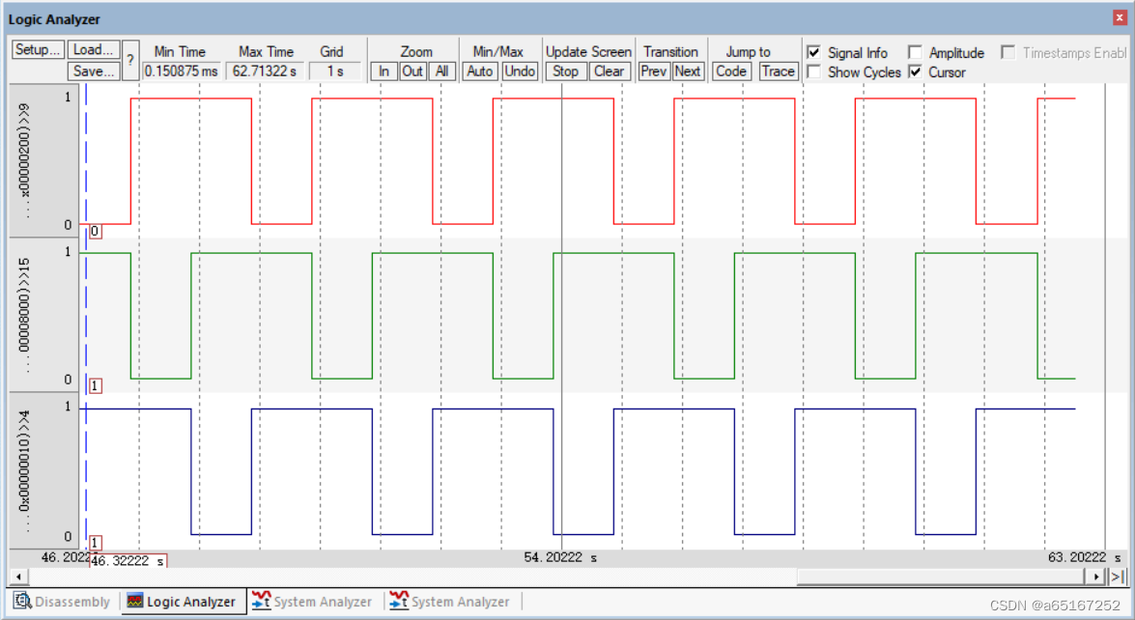This screenshot has width=1135, height=620.
Task: Click the horizontal scrollbar thumb
Action: coord(941,577)
